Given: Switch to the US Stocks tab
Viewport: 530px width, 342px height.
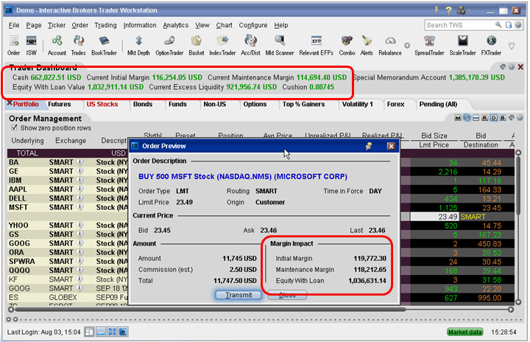Looking at the screenshot, I should (x=102, y=104).
